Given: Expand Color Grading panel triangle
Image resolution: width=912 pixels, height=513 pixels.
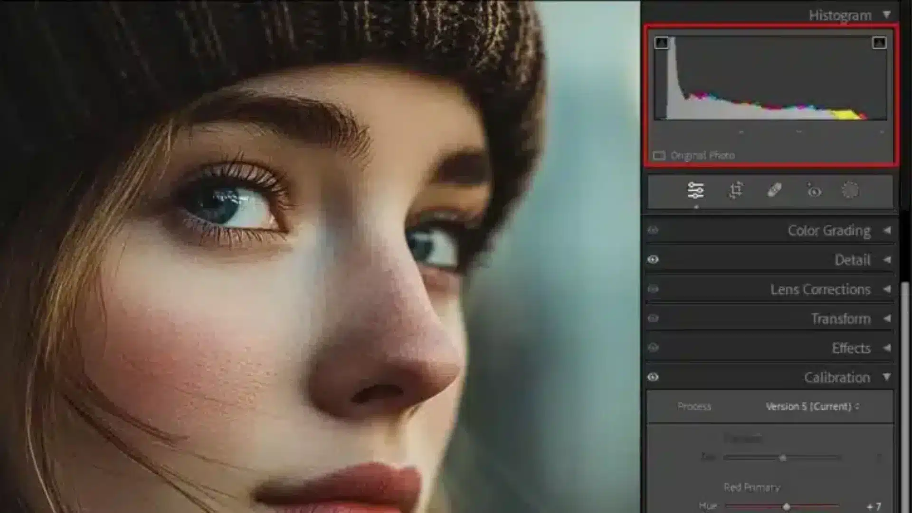Looking at the screenshot, I should pyautogui.click(x=887, y=230).
